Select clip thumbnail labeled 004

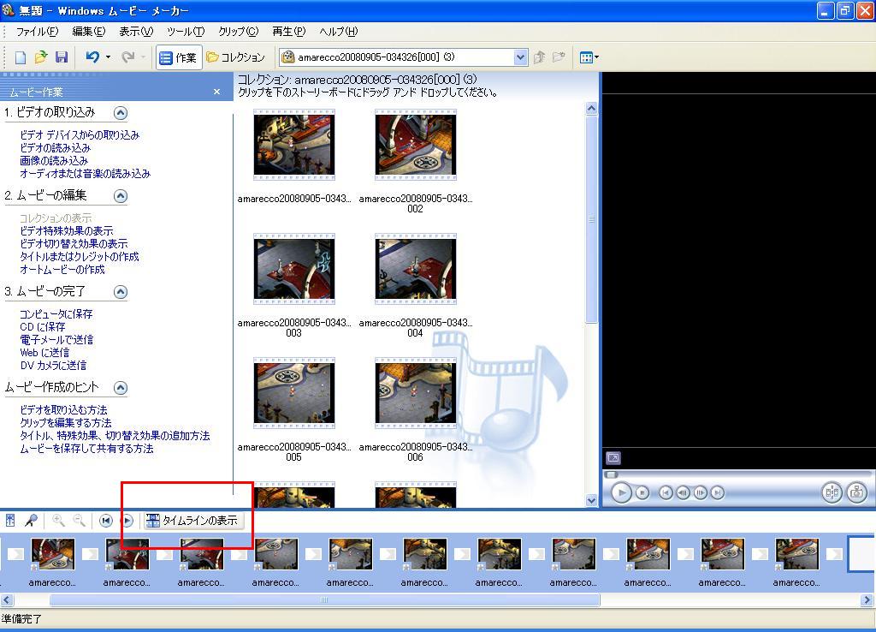(x=416, y=269)
